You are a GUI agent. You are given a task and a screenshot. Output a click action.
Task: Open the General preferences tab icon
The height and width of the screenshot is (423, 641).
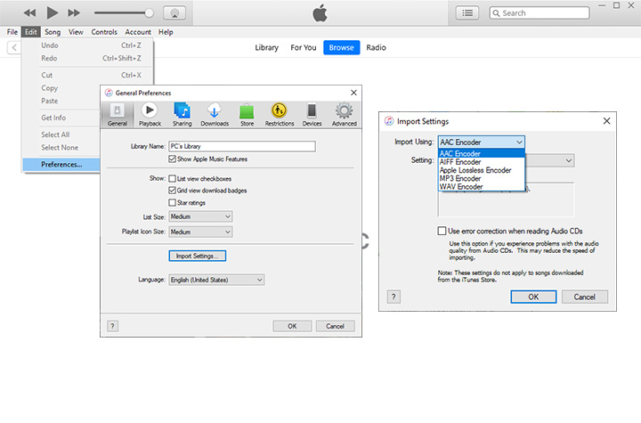coord(118,115)
